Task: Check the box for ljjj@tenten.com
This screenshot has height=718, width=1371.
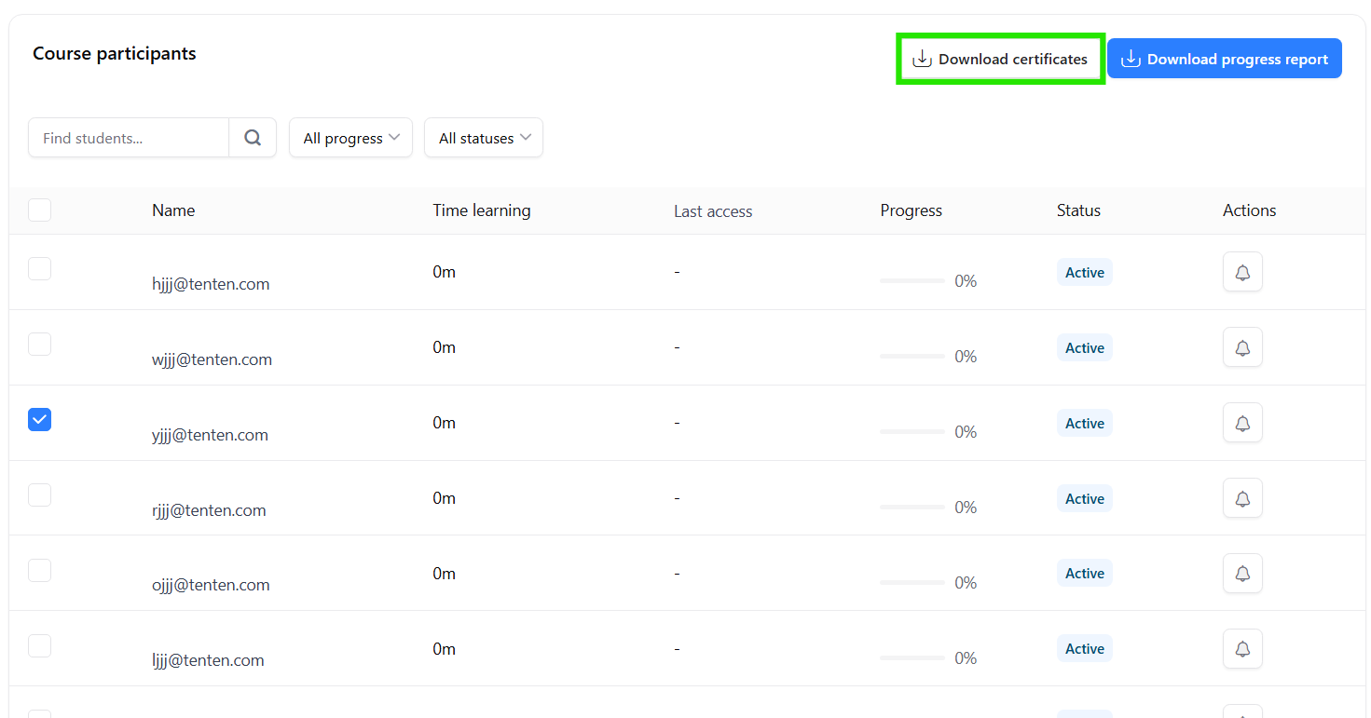Action: point(39,646)
